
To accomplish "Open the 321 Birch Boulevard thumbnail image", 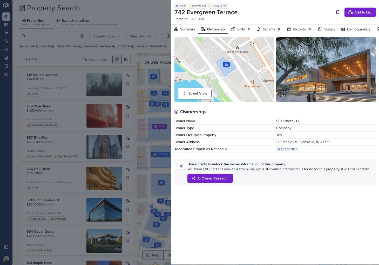I will coord(104,210).
